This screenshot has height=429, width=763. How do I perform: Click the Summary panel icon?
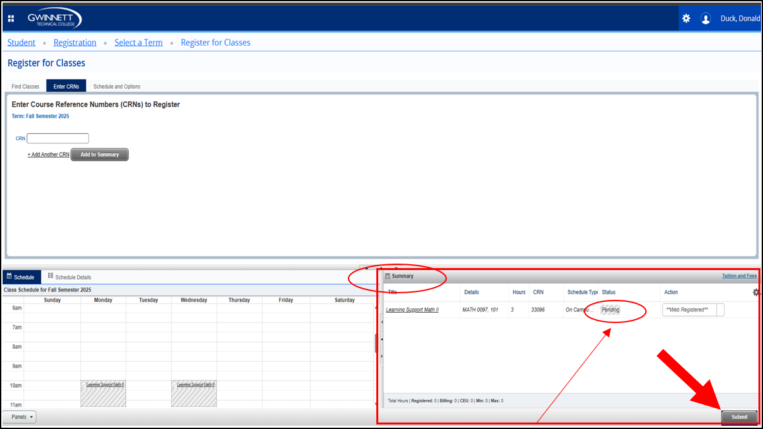(388, 277)
